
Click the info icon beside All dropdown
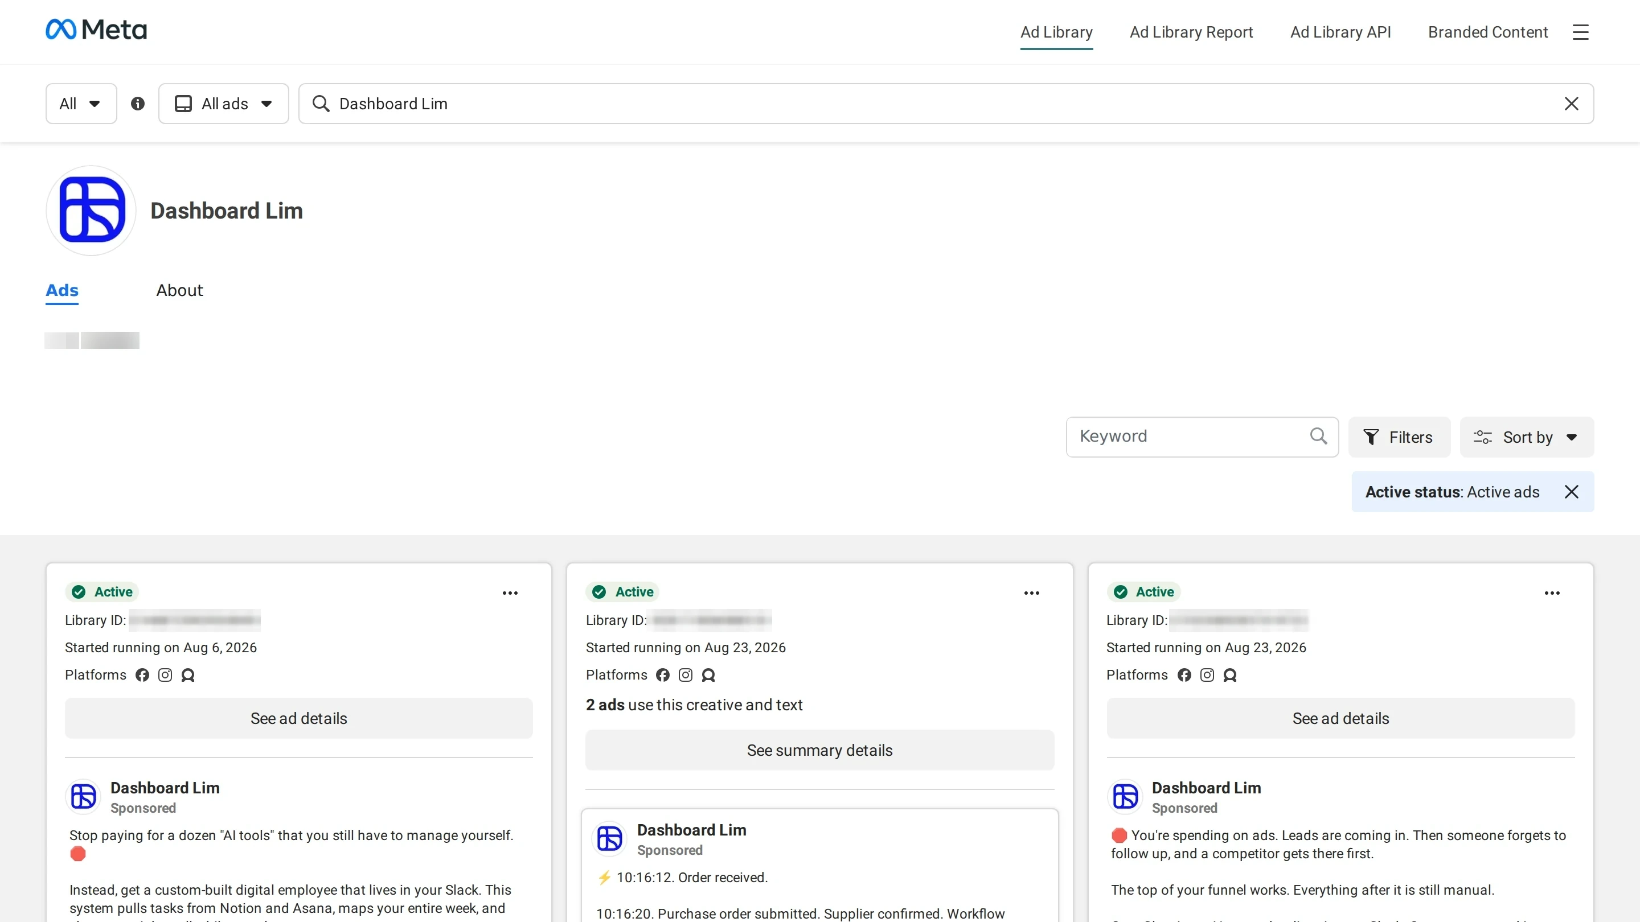point(137,104)
